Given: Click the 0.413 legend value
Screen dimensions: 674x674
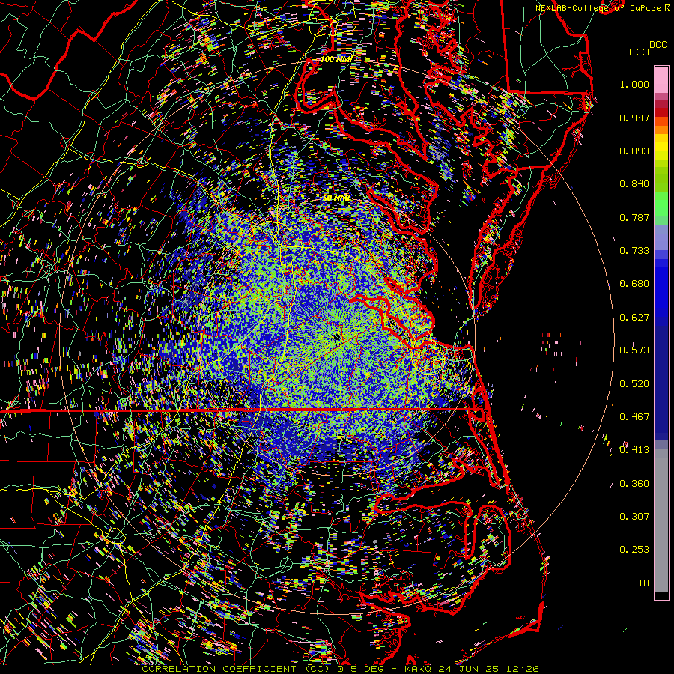Looking at the screenshot, I should click(634, 450).
